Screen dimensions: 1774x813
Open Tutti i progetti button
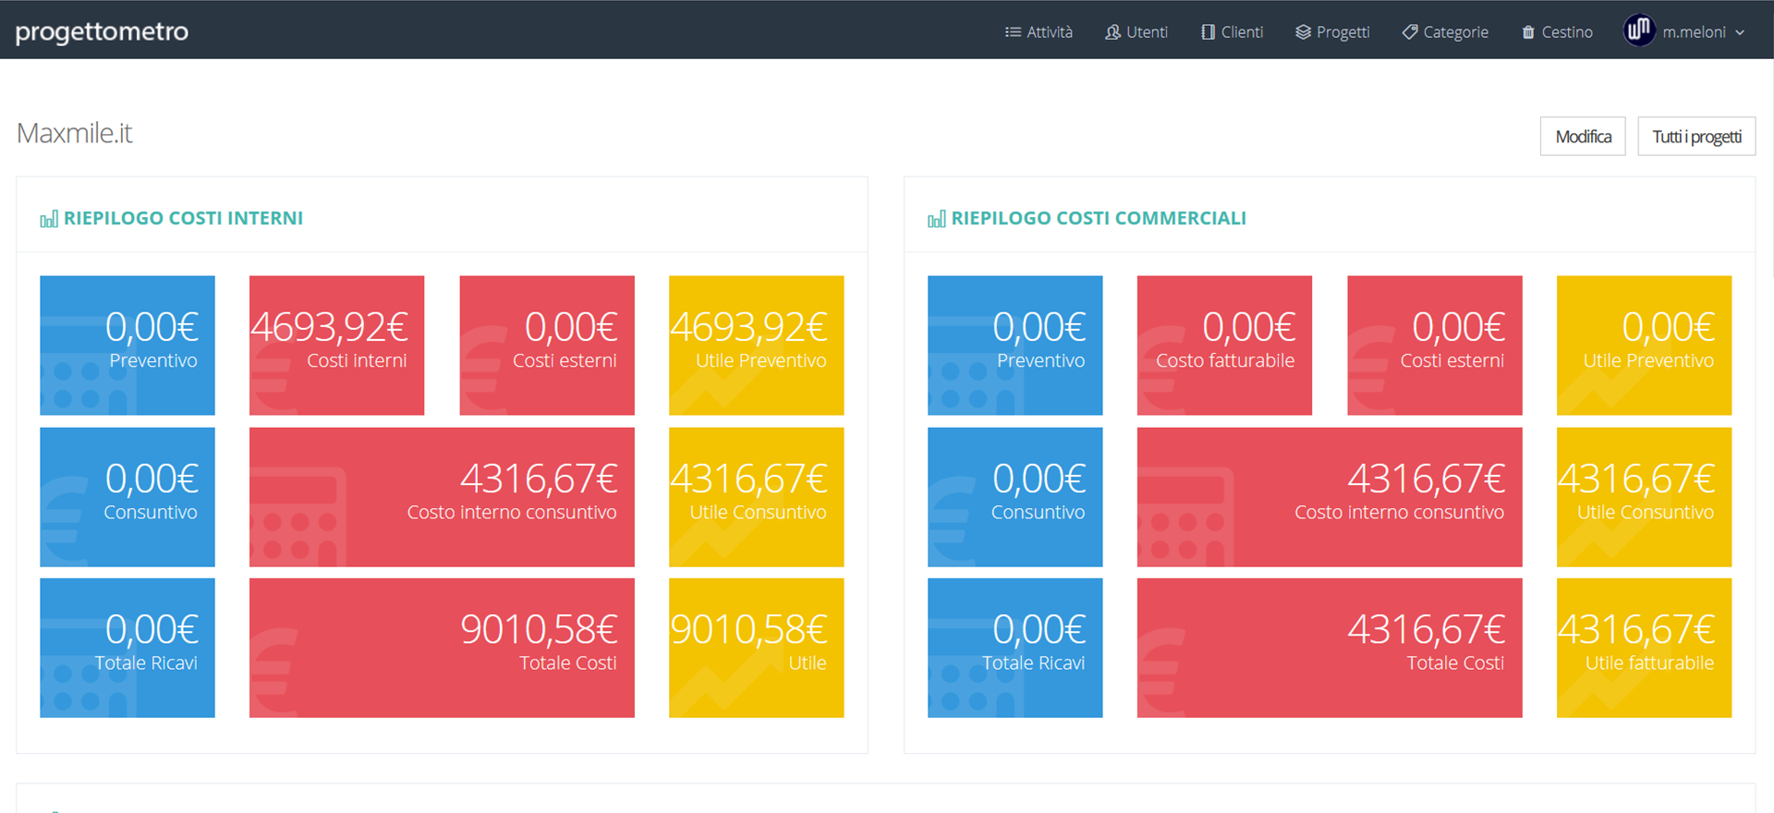pos(1695,137)
